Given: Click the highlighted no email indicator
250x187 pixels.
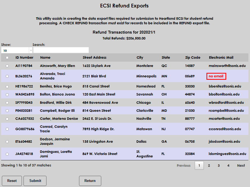Looking at the screenshot, I should tap(216, 76).
